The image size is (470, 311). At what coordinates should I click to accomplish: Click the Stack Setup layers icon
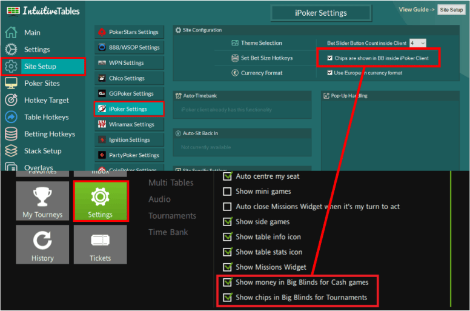point(11,151)
